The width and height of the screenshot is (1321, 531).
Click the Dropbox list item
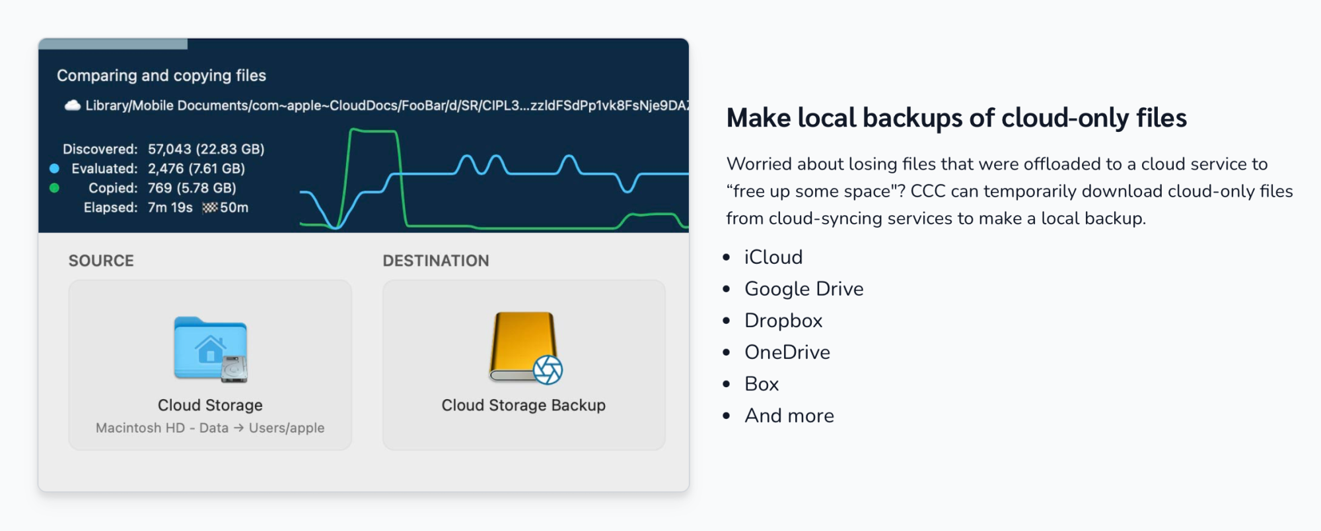(x=783, y=321)
